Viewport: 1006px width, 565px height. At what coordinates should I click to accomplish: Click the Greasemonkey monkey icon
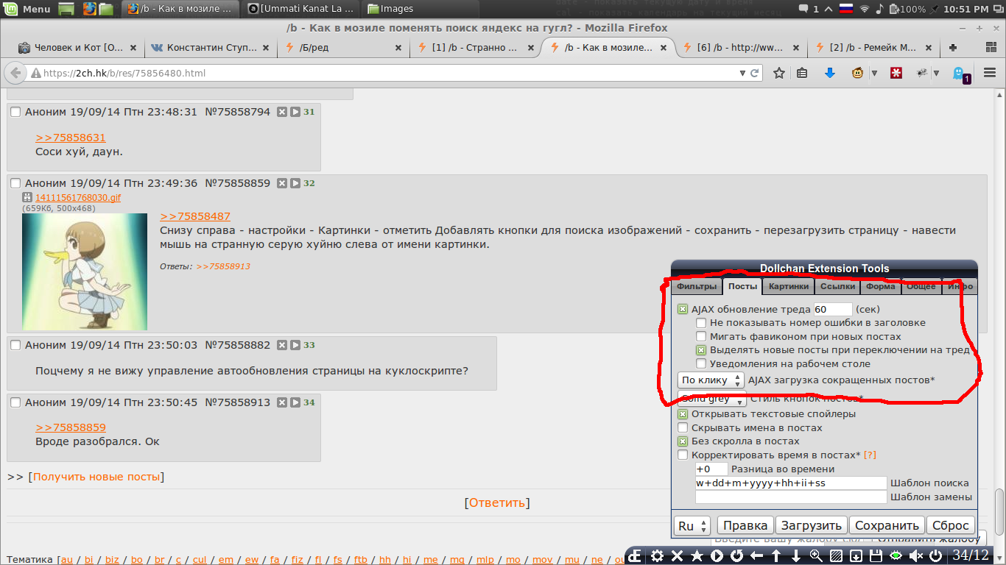[857, 73]
